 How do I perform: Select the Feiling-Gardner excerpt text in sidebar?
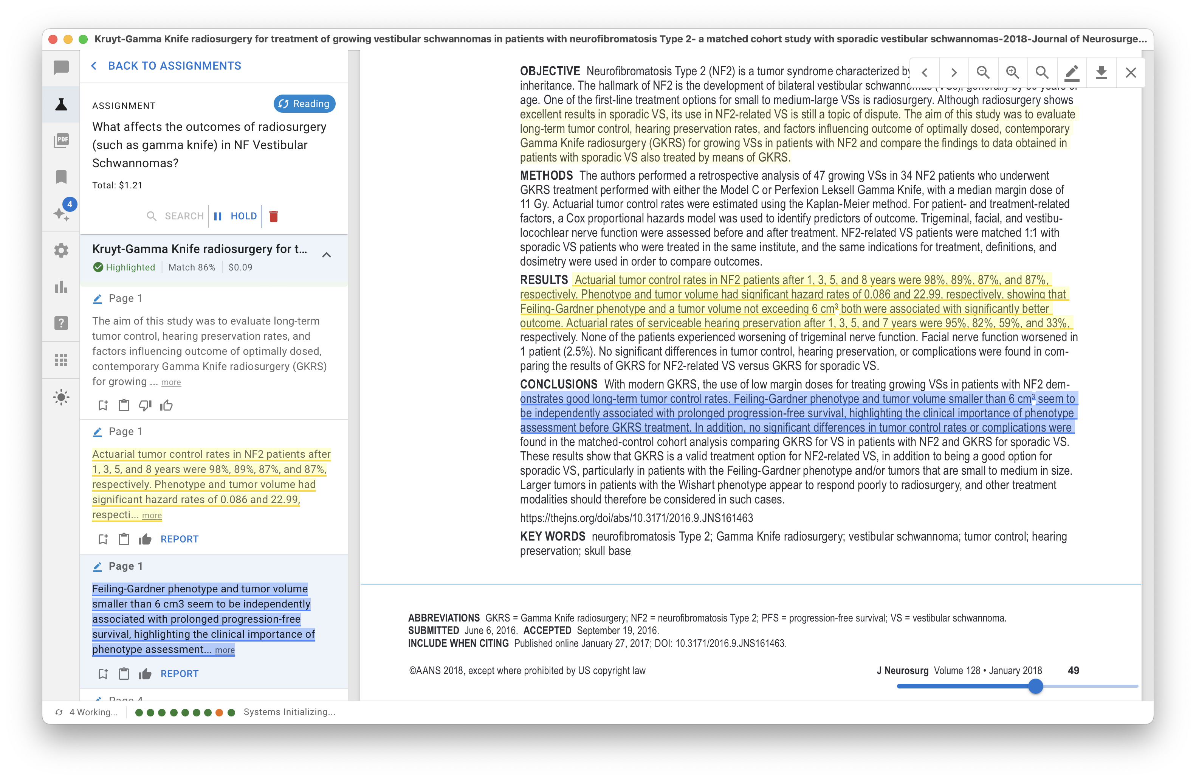click(x=203, y=619)
